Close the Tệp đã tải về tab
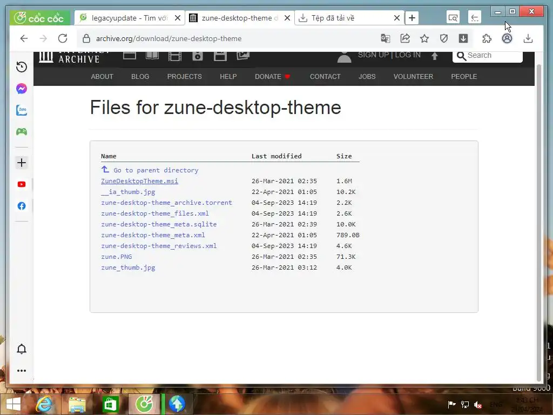This screenshot has width=553, height=415. click(397, 18)
